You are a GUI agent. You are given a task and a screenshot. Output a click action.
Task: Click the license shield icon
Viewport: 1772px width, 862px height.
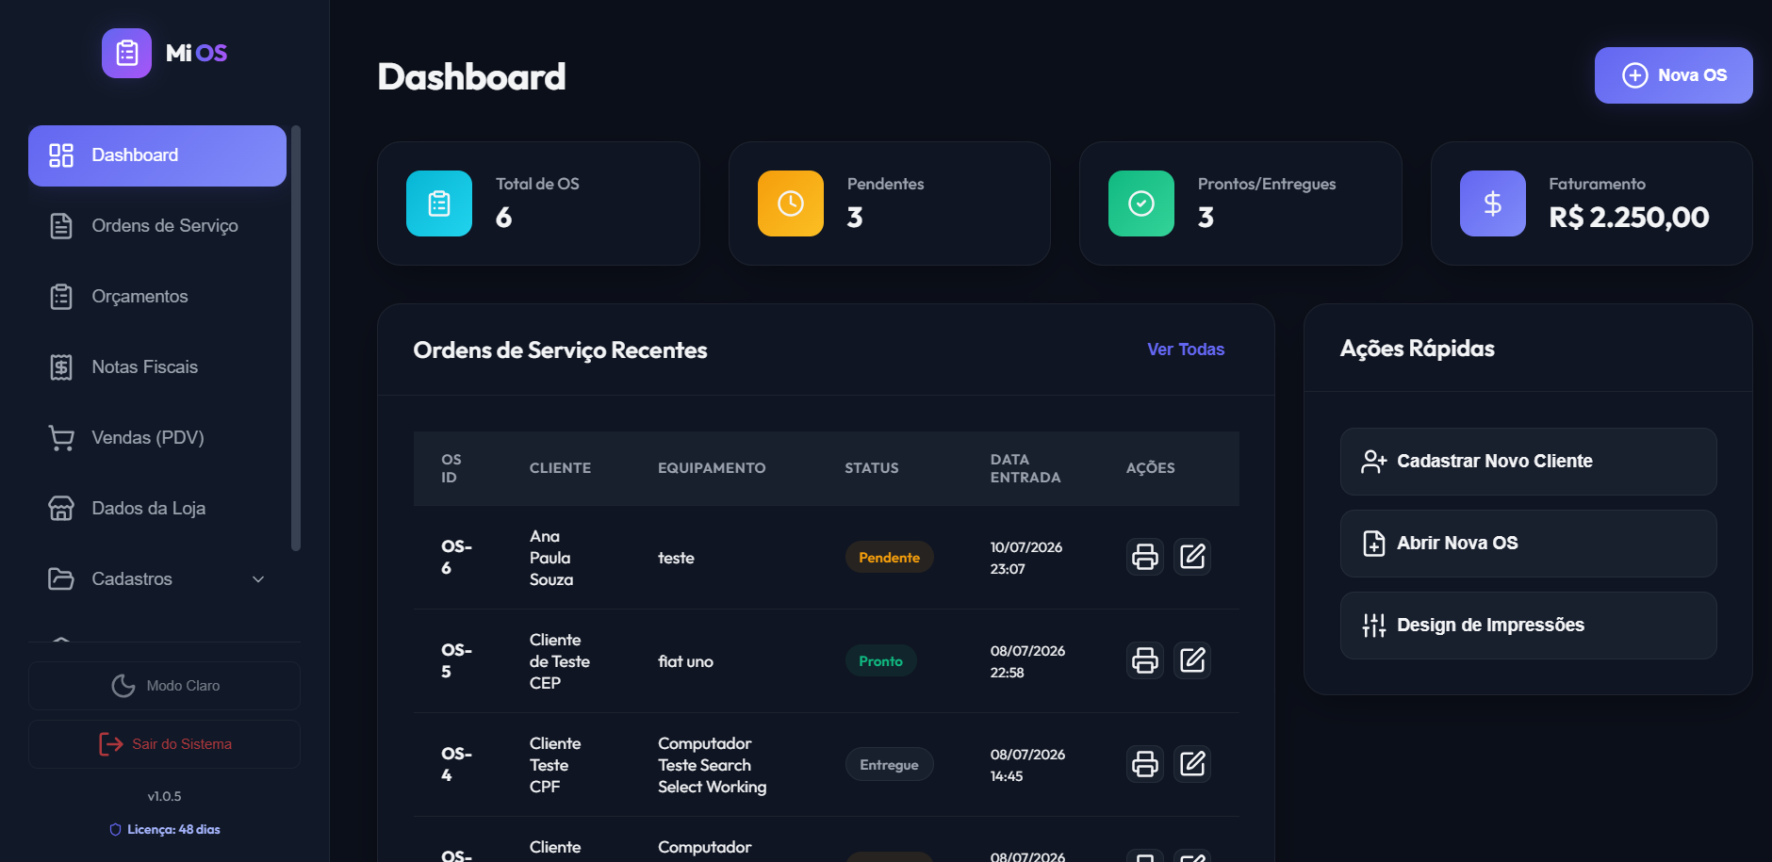tap(116, 830)
